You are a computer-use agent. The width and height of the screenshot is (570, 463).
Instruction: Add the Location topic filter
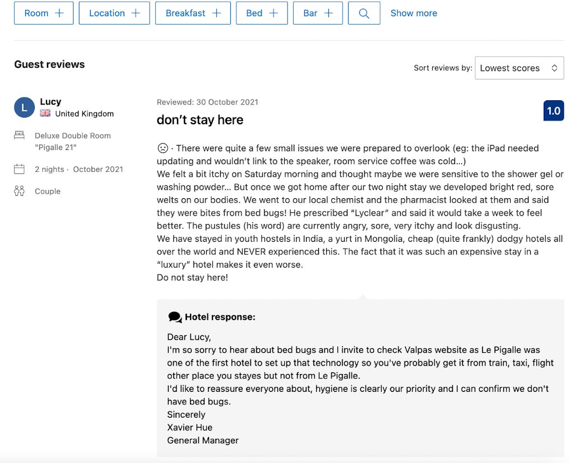pos(114,13)
